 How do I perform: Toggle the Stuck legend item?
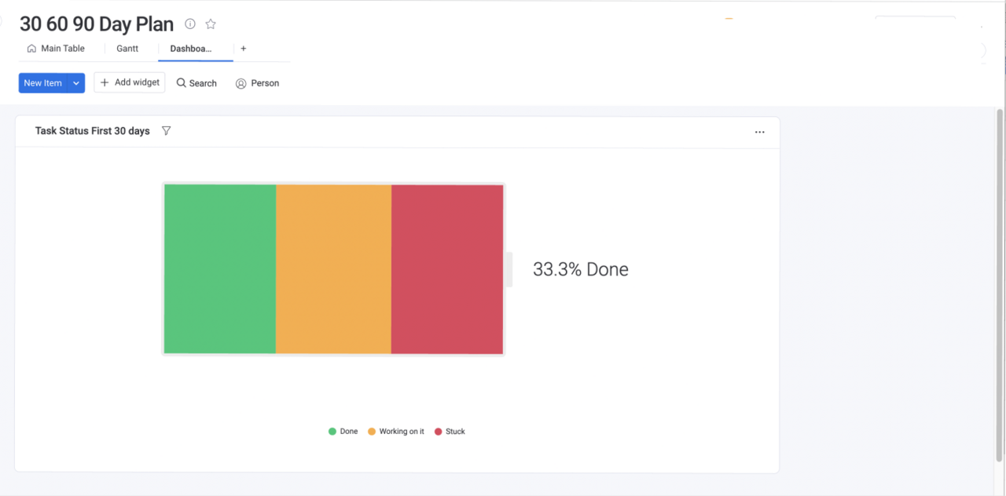click(x=450, y=432)
